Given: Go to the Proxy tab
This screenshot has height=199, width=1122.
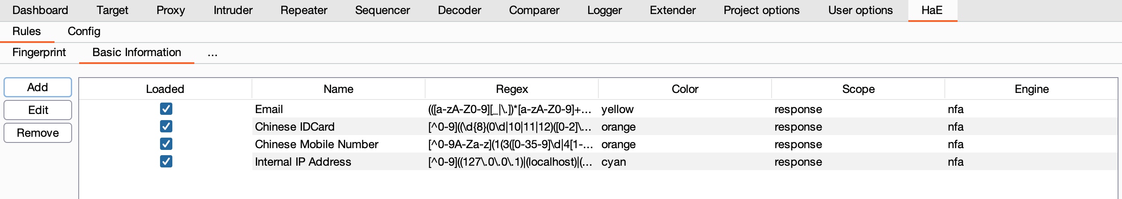Looking at the screenshot, I should tap(171, 10).
